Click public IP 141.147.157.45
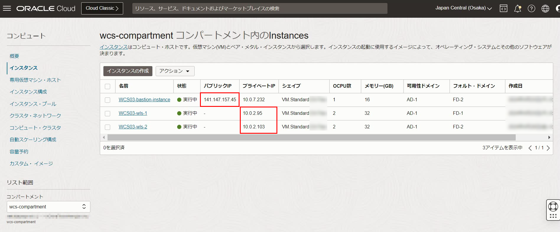 point(220,100)
